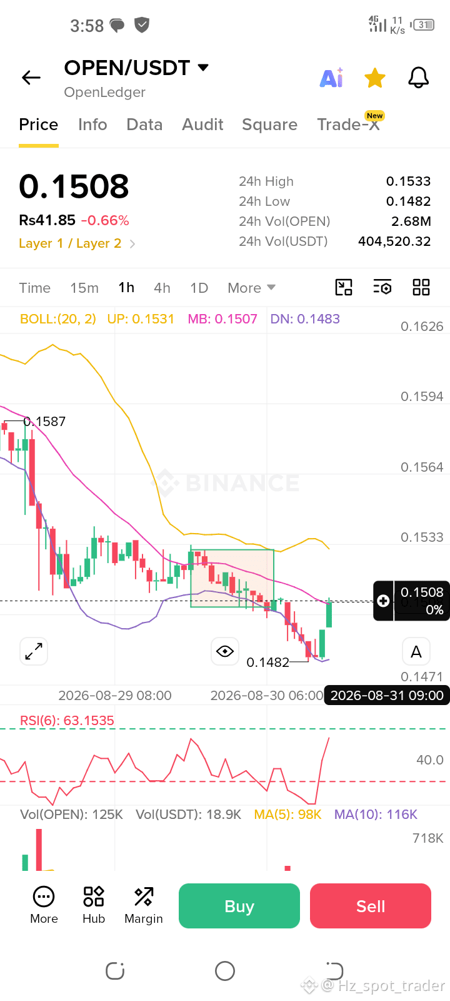Click the MA(10): 116K volume label

coord(376,815)
